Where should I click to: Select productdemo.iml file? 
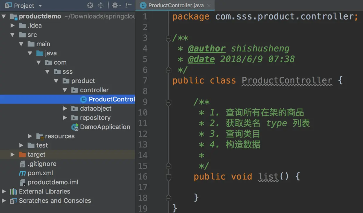tap(53, 182)
